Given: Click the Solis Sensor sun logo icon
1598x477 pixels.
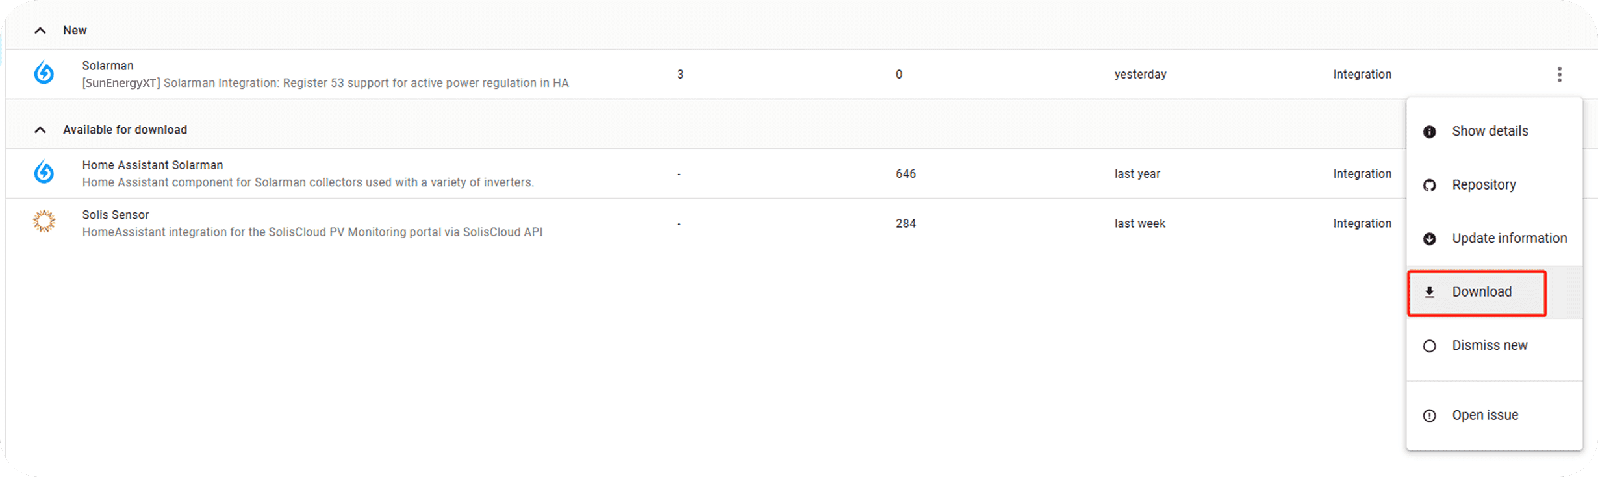Looking at the screenshot, I should [x=44, y=222].
